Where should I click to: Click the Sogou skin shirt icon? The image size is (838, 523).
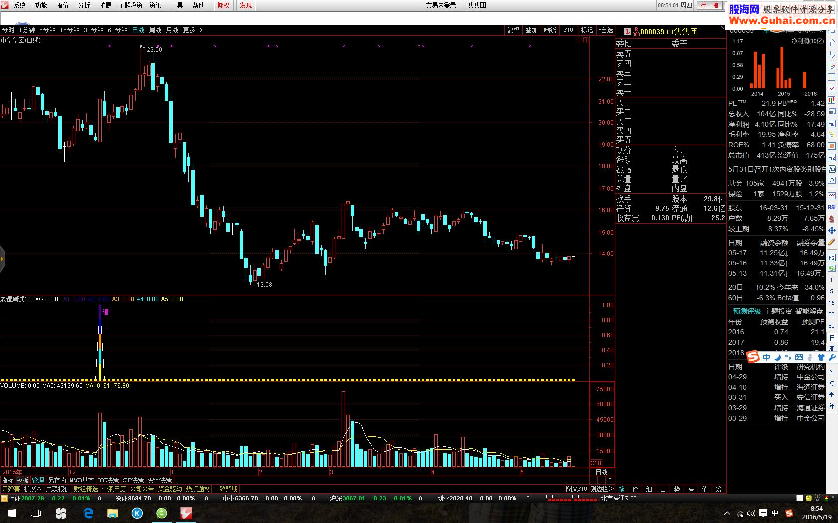tap(821, 357)
